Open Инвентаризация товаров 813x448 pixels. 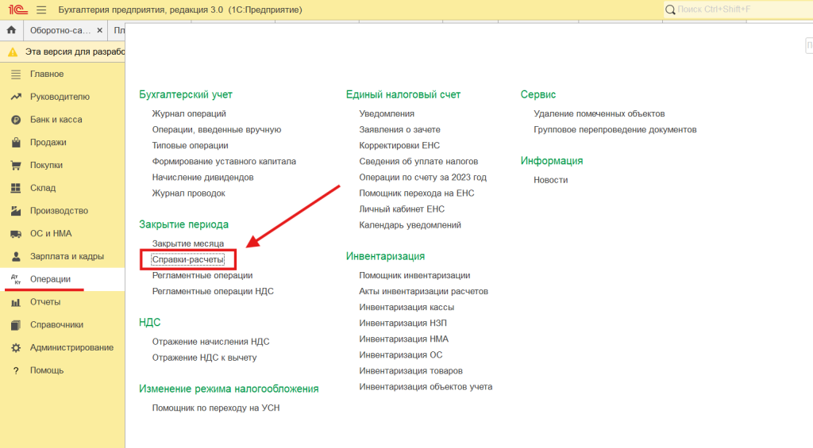[410, 371]
